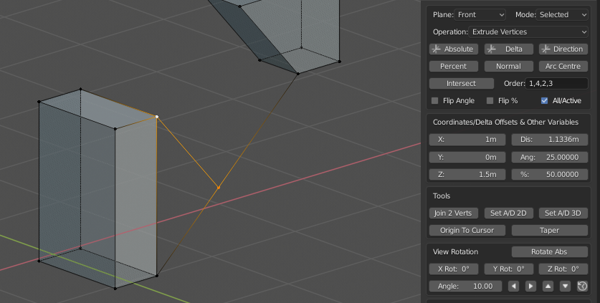The width and height of the screenshot is (600, 303).
Task: Click the rotate view right arrow icon
Action: tap(530, 287)
